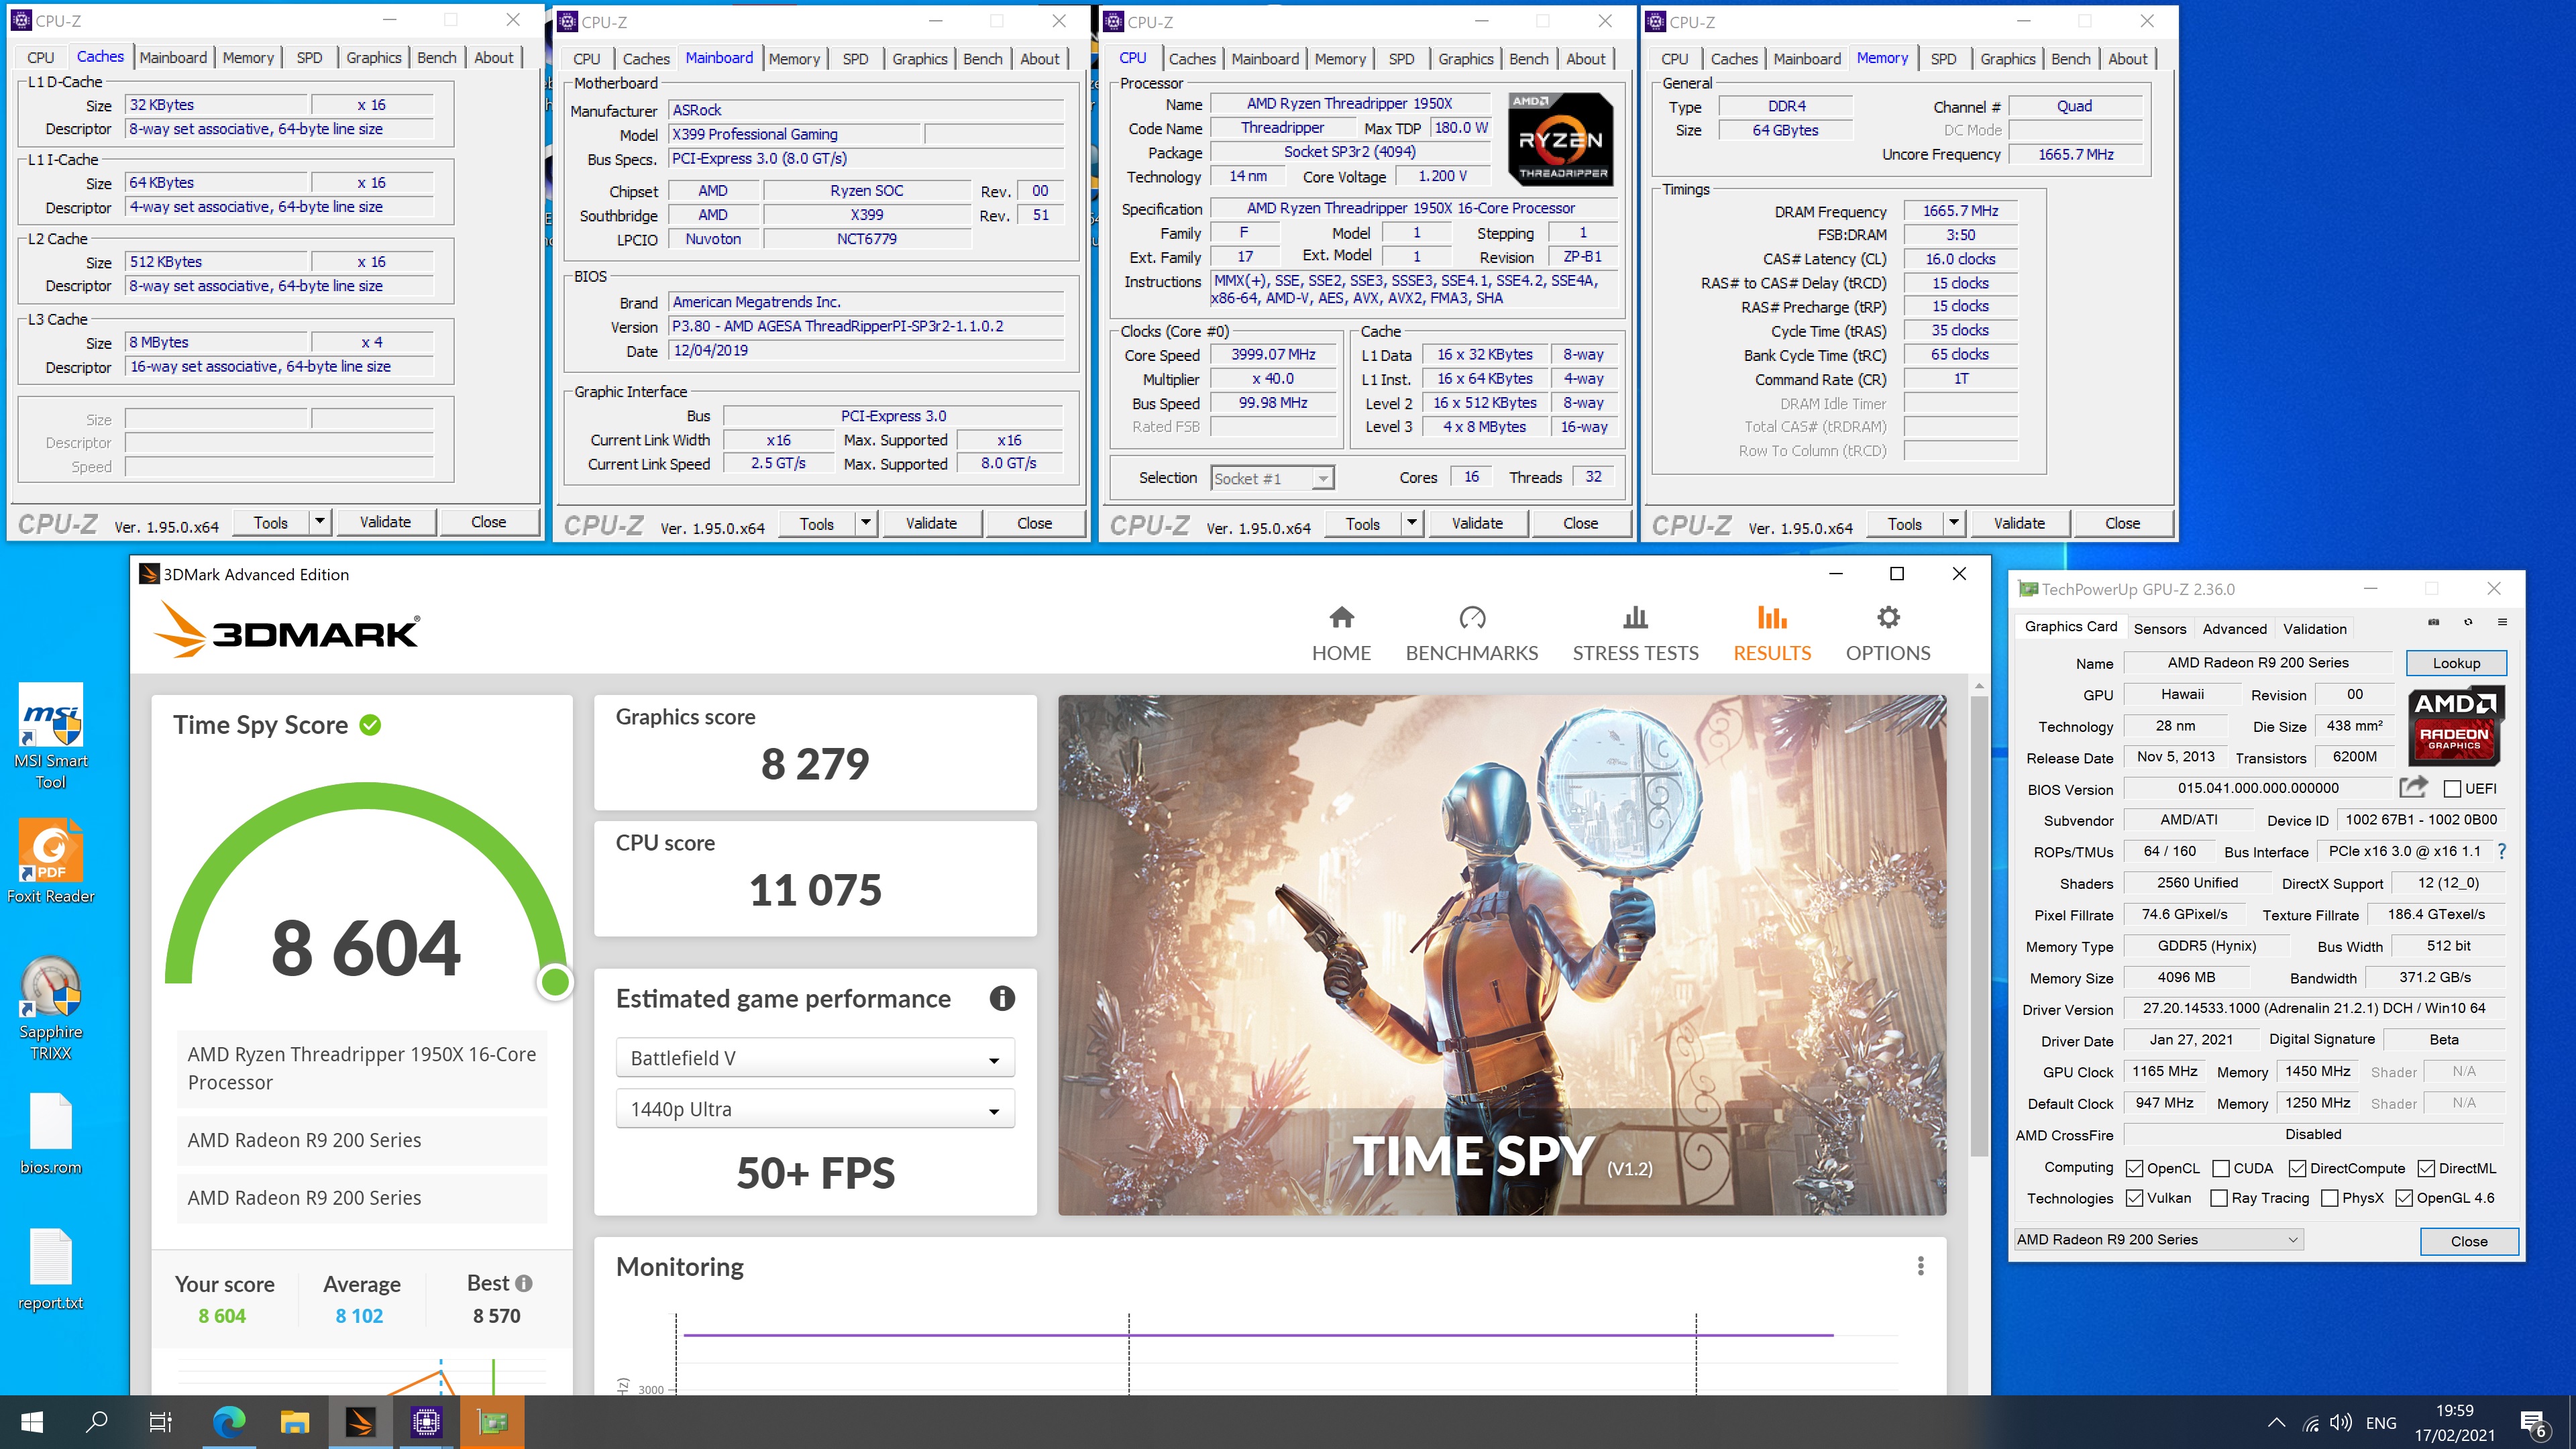2576x1449 pixels.
Task: Click the GPU-Z Close button
Action: (x=2468, y=1241)
